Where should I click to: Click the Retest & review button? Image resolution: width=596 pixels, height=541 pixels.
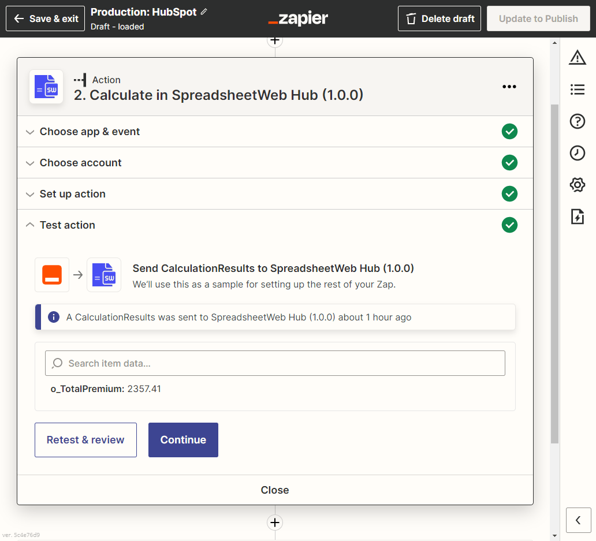(85, 440)
